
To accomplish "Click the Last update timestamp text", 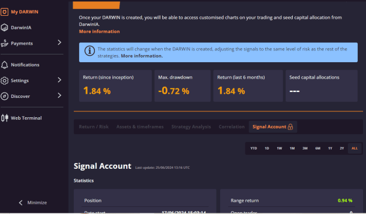I will [162, 168].
